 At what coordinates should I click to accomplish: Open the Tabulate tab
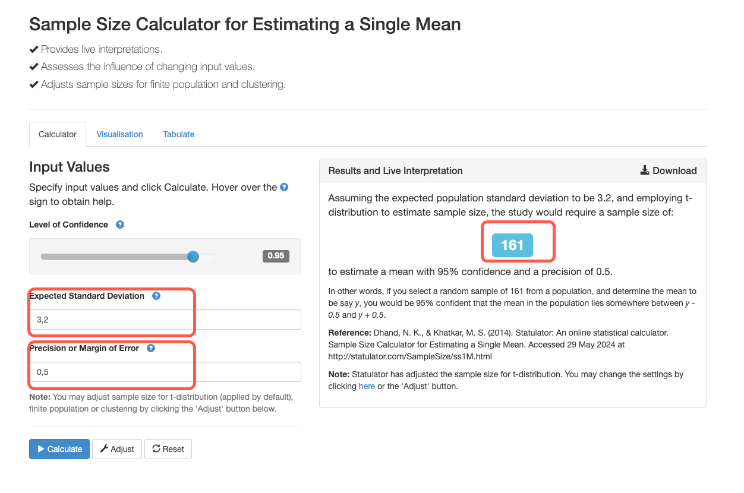tap(179, 134)
